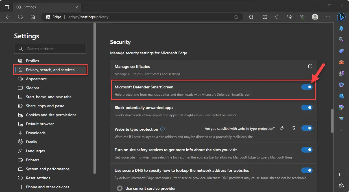Image resolution: width=349 pixels, height=192 pixels.
Task: Open Split screen icon in toolbar
Action: click(x=265, y=17)
